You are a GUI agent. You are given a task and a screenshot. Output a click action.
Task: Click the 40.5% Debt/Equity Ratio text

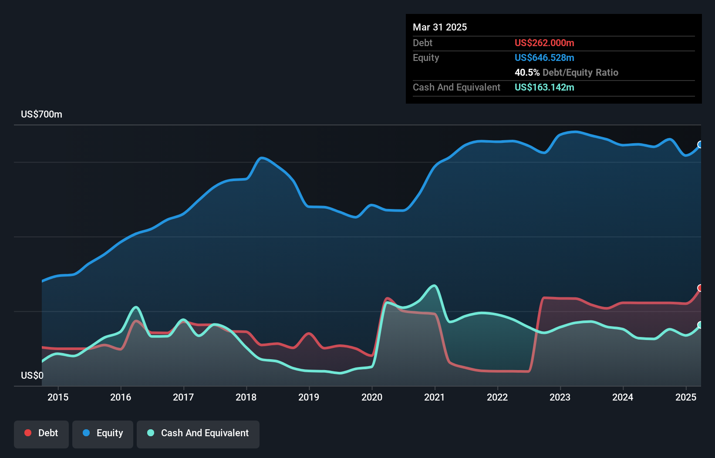pos(566,72)
